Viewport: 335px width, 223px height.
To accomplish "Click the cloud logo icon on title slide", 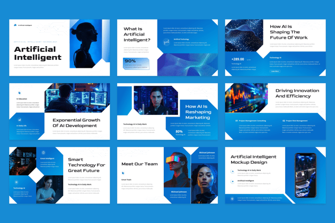I will 15,24.
